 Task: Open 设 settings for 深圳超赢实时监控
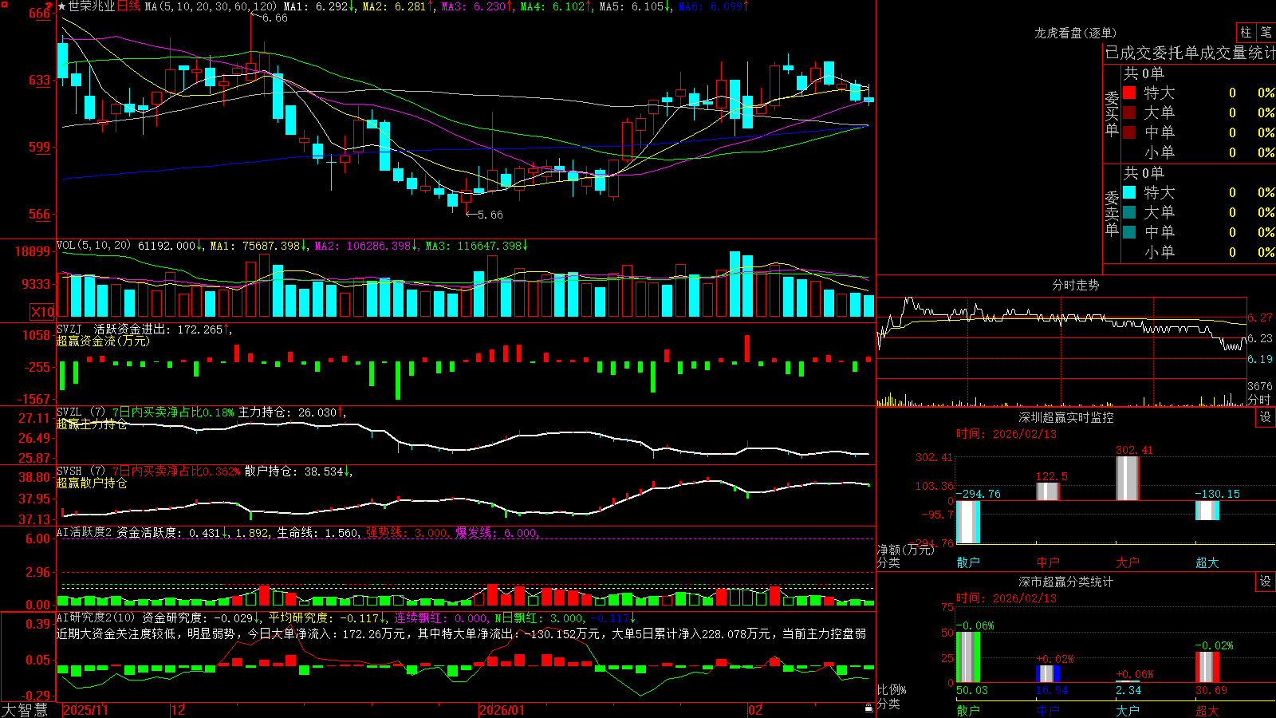pyautogui.click(x=1266, y=417)
